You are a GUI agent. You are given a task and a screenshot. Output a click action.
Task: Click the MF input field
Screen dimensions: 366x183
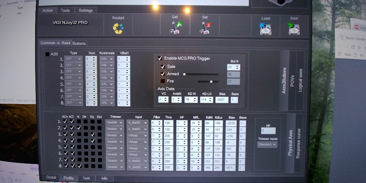268,131
